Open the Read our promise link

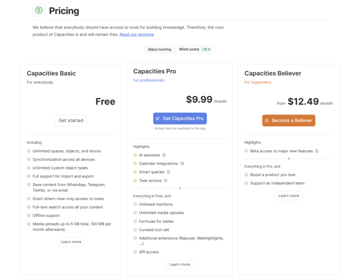point(137,34)
